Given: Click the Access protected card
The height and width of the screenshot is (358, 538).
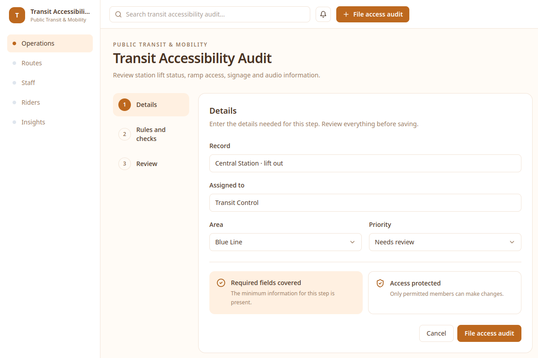Looking at the screenshot, I should [445, 293].
